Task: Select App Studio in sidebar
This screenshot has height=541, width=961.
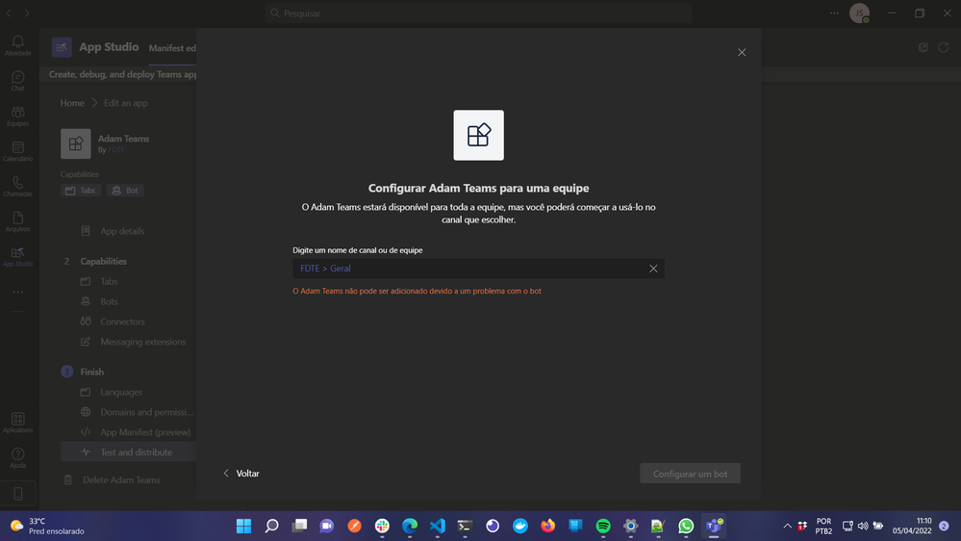Action: [x=17, y=256]
